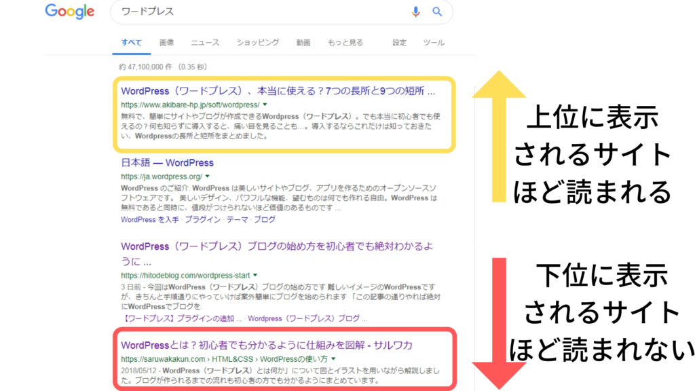The image size is (695, 391).
Task: Expand the dropdown arrow beside saruwakakun.com breadcrumb
Action: [x=333, y=358]
